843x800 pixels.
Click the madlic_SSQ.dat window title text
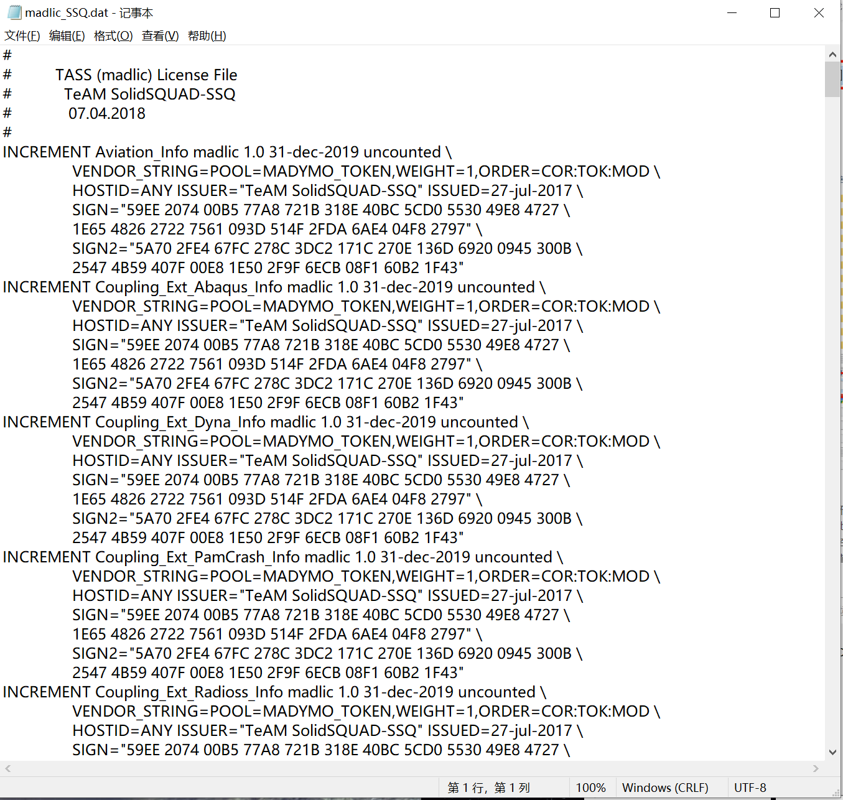89,13
